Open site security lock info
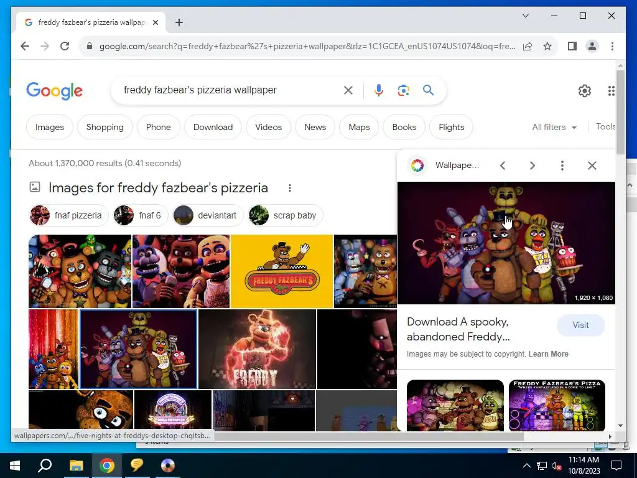Image resolution: width=637 pixels, height=478 pixels. pos(90,46)
